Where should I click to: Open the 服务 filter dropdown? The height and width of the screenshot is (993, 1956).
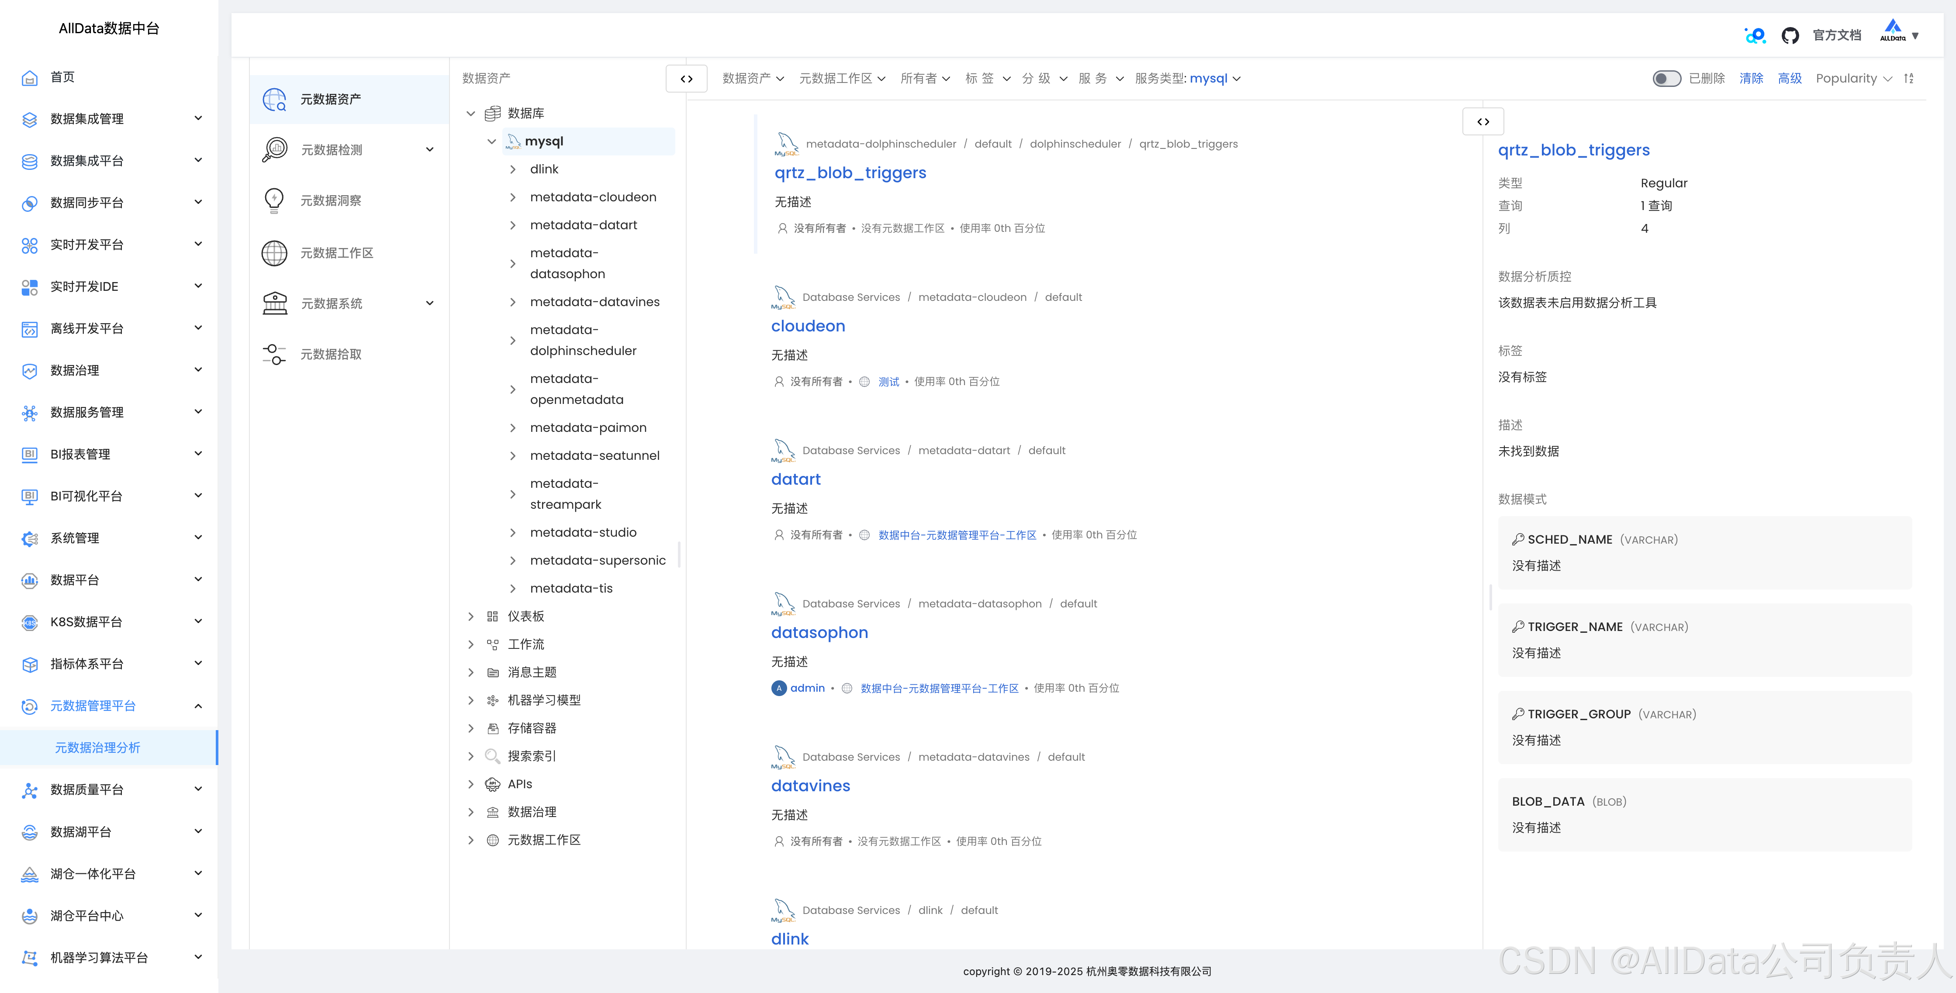tap(1101, 78)
